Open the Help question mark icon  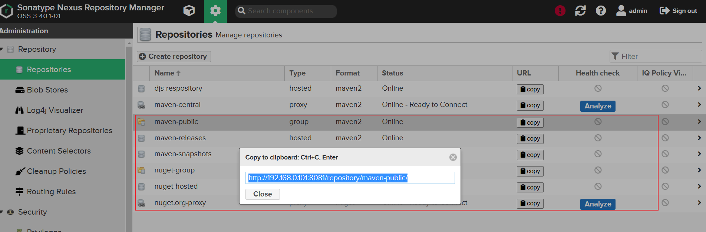pyautogui.click(x=601, y=11)
